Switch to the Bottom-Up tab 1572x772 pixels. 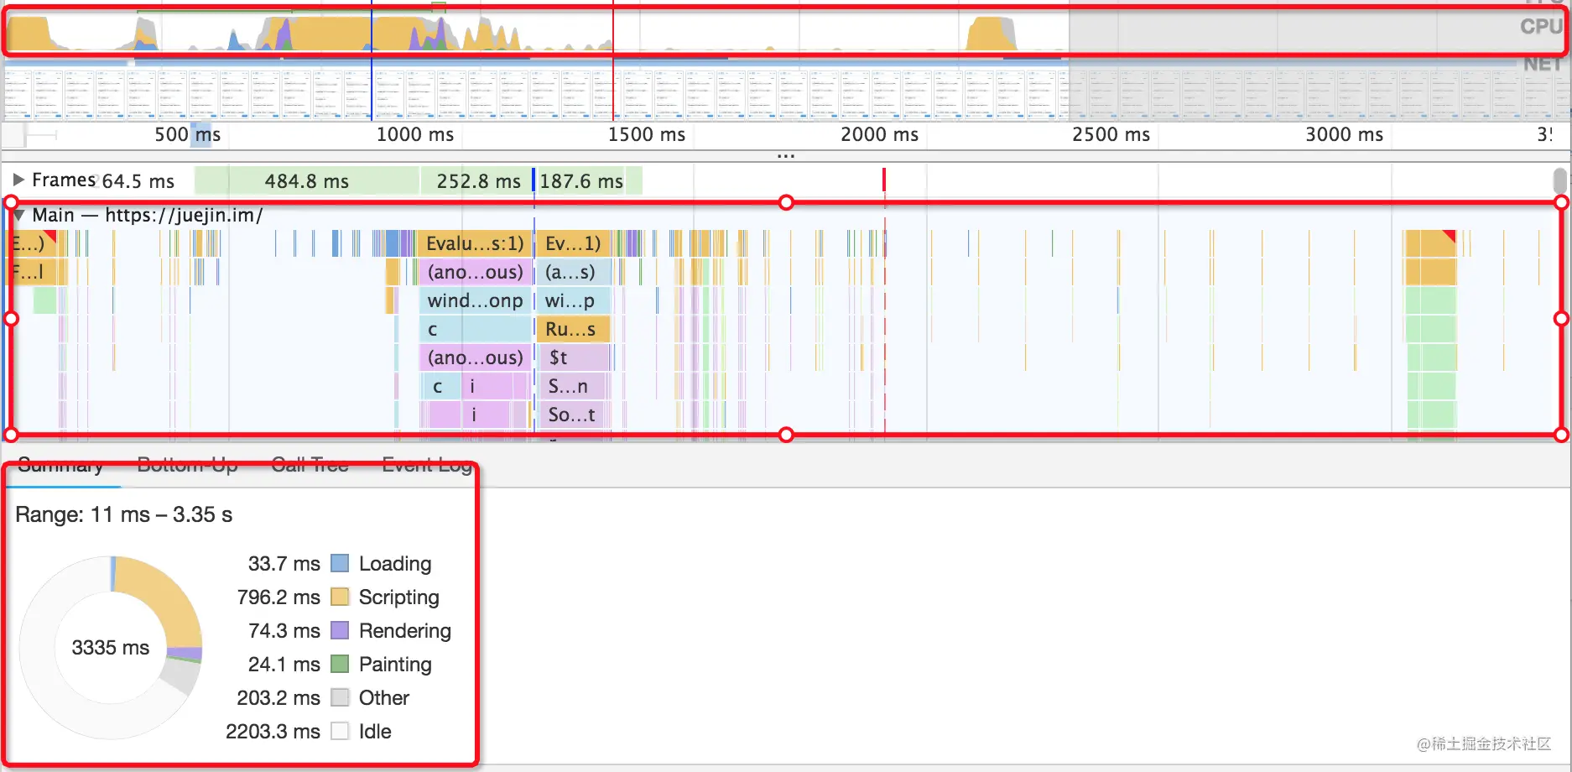pyautogui.click(x=187, y=466)
